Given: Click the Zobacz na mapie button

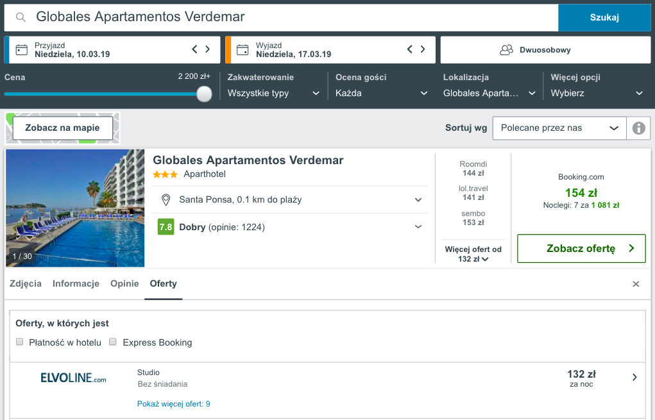Looking at the screenshot, I should 63,128.
